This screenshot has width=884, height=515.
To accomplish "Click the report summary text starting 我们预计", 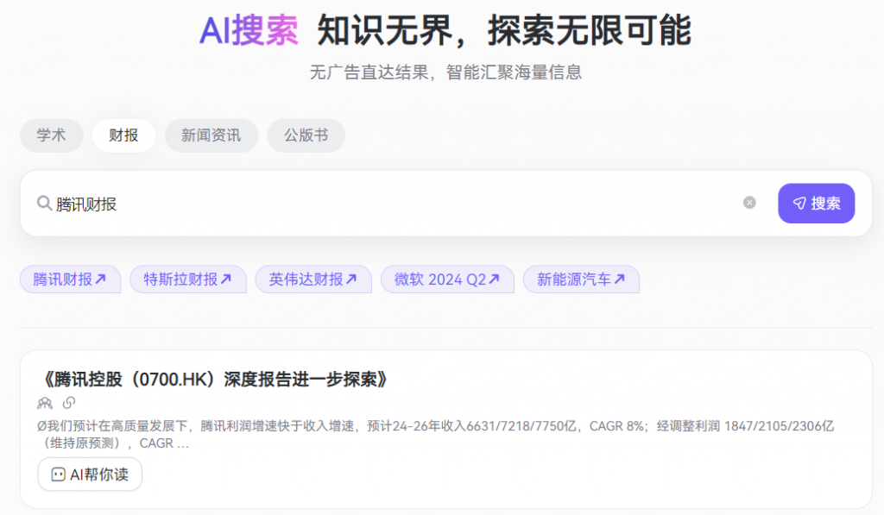I will tap(435, 435).
